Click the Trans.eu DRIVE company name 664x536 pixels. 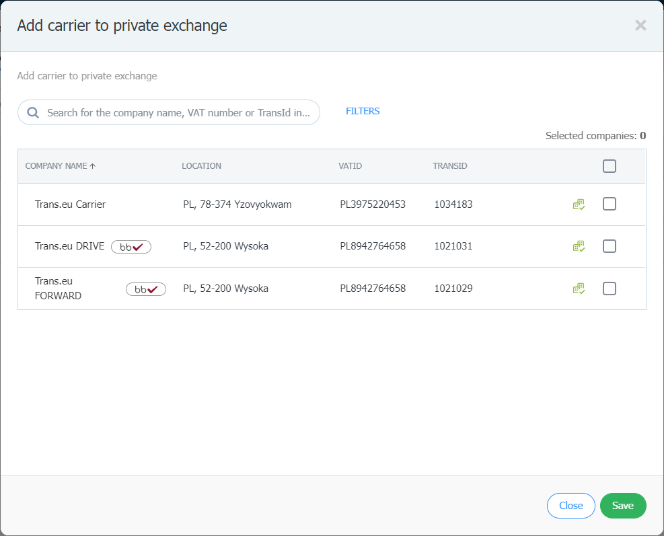[69, 246]
